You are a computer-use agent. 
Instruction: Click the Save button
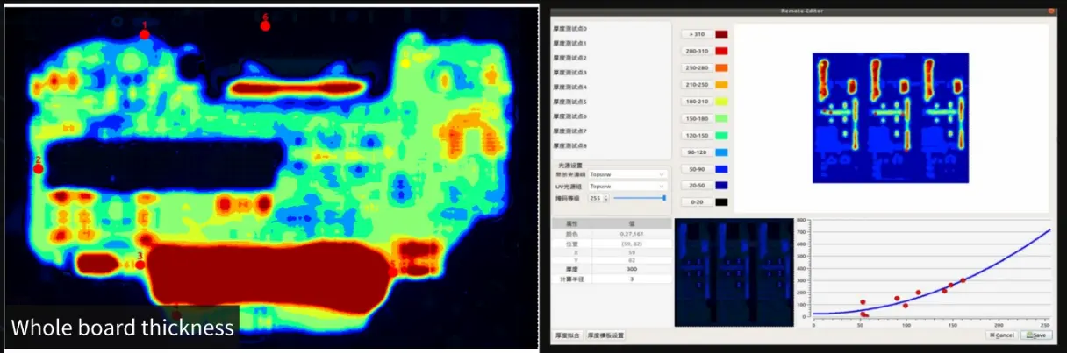pyautogui.click(x=1035, y=335)
